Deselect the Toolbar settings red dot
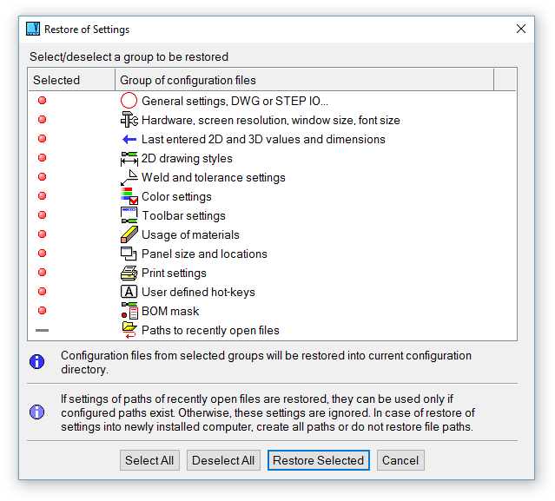This screenshot has height=501, width=555. 43,215
